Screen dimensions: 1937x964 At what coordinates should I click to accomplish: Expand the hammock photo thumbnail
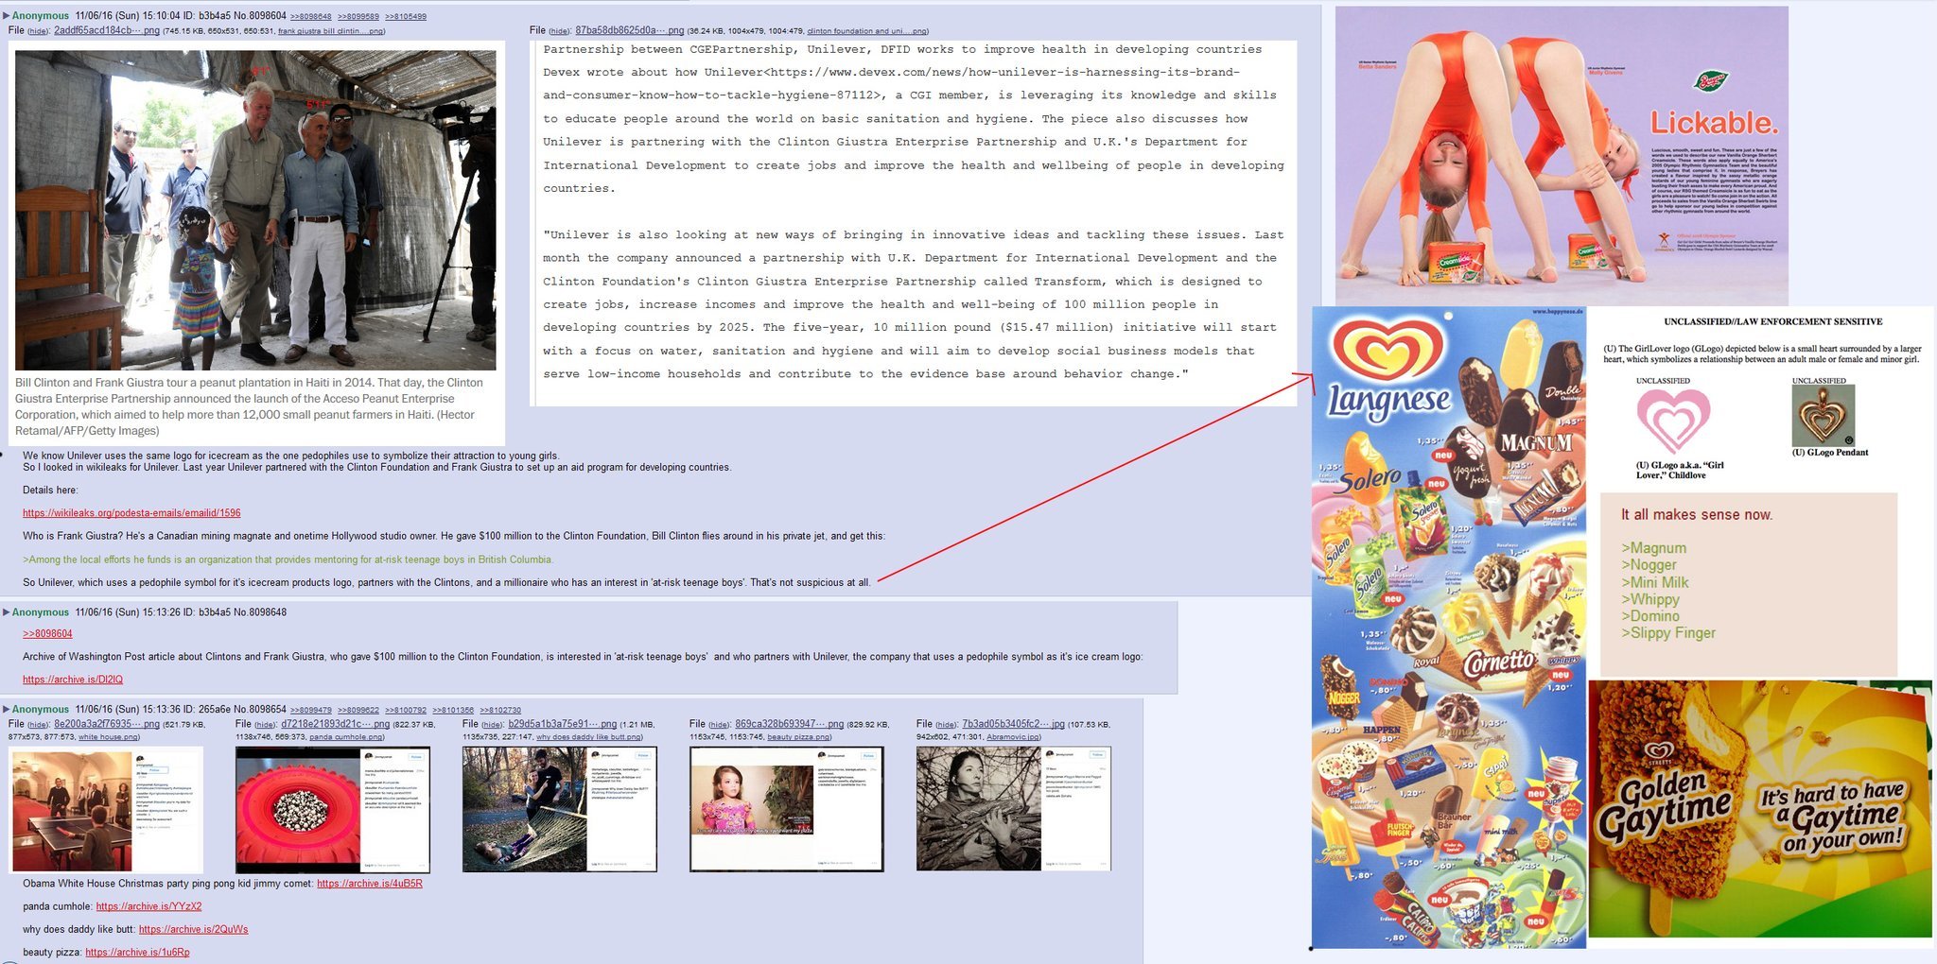point(560,809)
